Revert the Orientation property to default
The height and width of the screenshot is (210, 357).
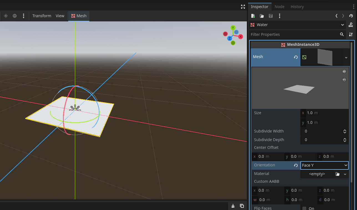point(296,165)
